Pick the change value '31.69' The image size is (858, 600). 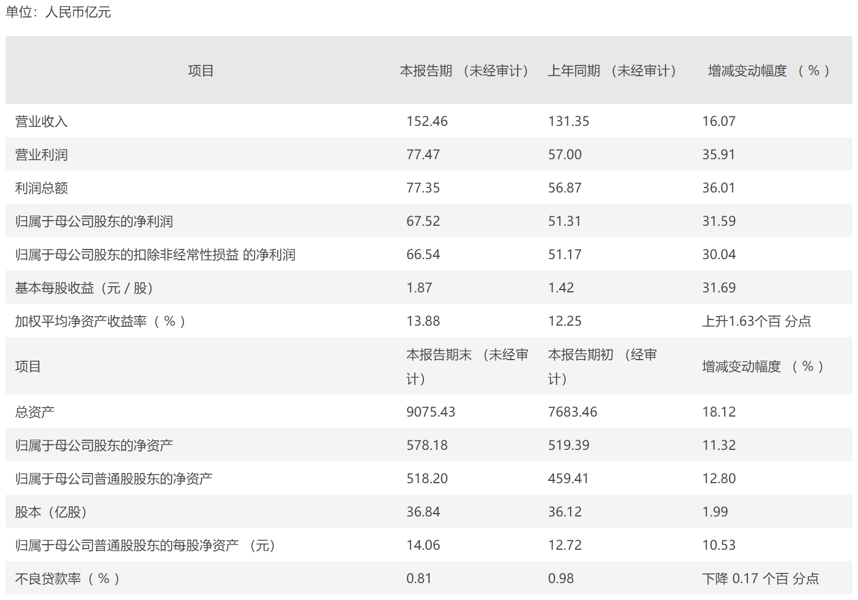[719, 288]
